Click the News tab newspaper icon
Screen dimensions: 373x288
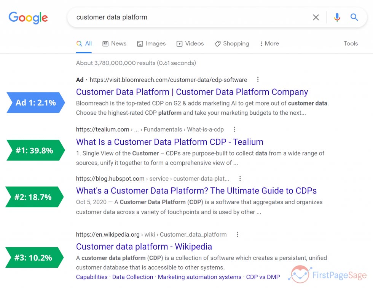point(105,44)
